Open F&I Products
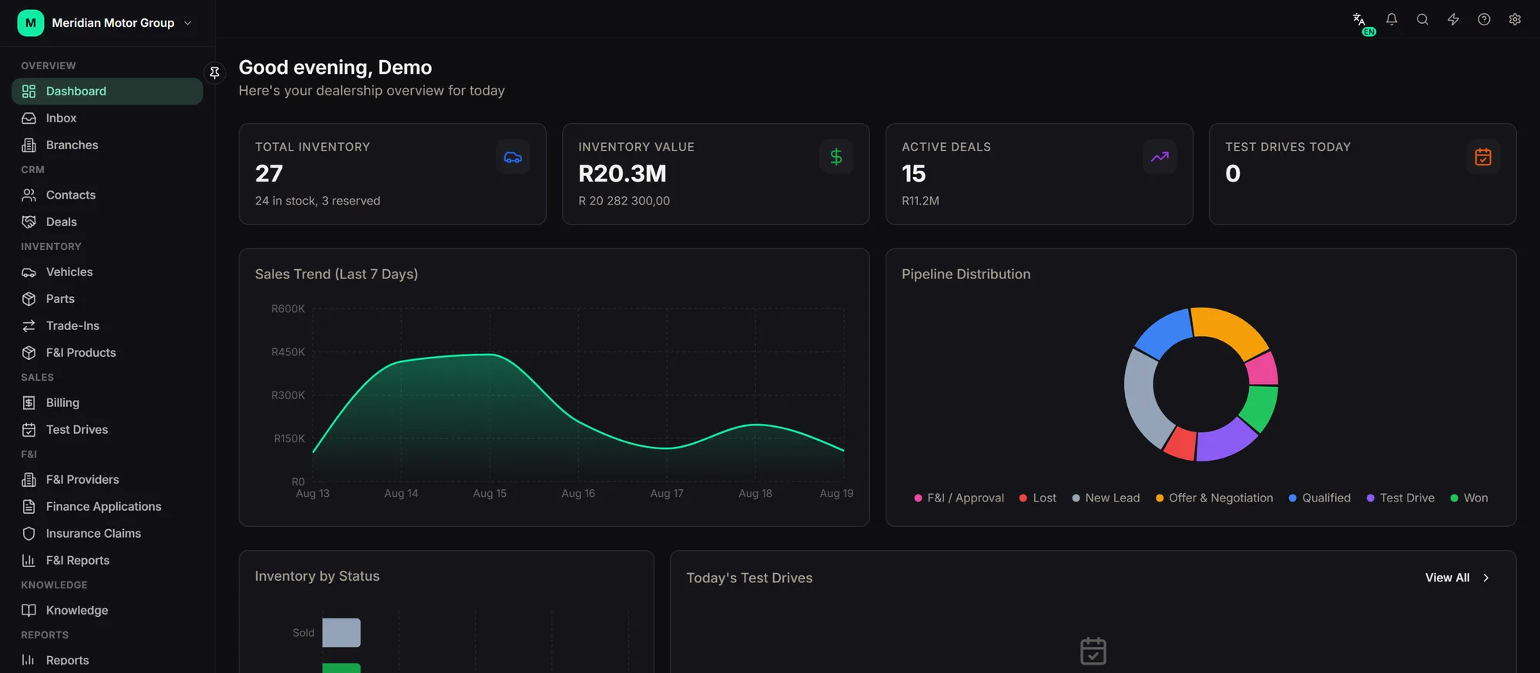 107,352
